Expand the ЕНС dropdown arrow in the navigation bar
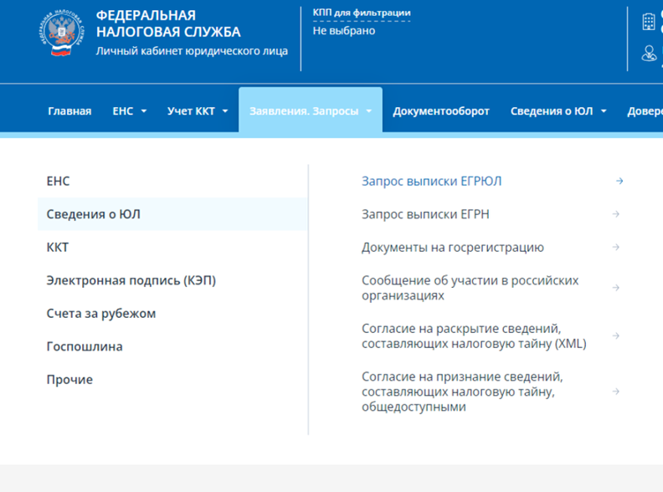663x492 pixels. pos(144,111)
